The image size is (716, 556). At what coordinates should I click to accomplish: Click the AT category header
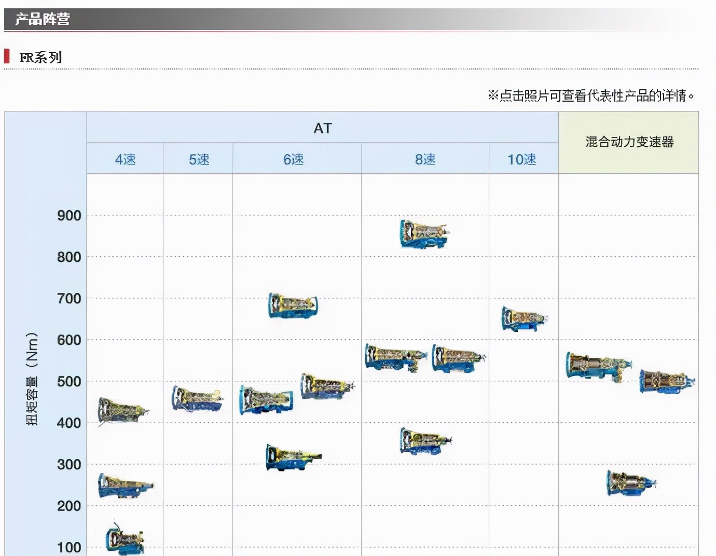pos(323,128)
